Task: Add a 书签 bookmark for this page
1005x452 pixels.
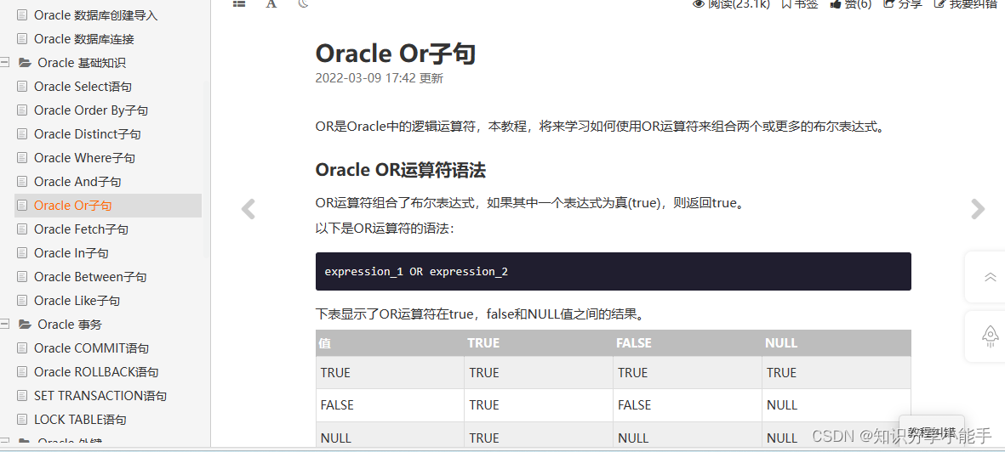Action: (800, 4)
